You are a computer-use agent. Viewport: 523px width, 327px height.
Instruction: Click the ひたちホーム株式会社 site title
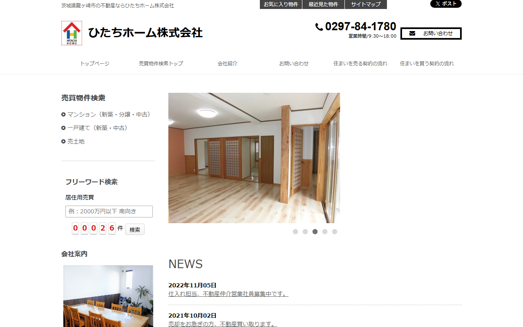click(x=145, y=33)
